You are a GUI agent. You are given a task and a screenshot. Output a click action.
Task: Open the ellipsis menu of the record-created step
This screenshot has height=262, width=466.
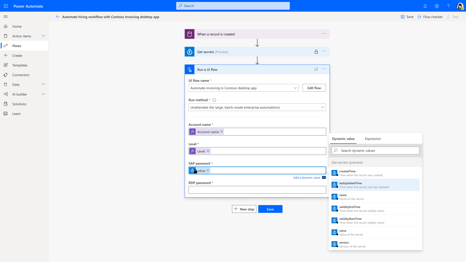pos(324,33)
